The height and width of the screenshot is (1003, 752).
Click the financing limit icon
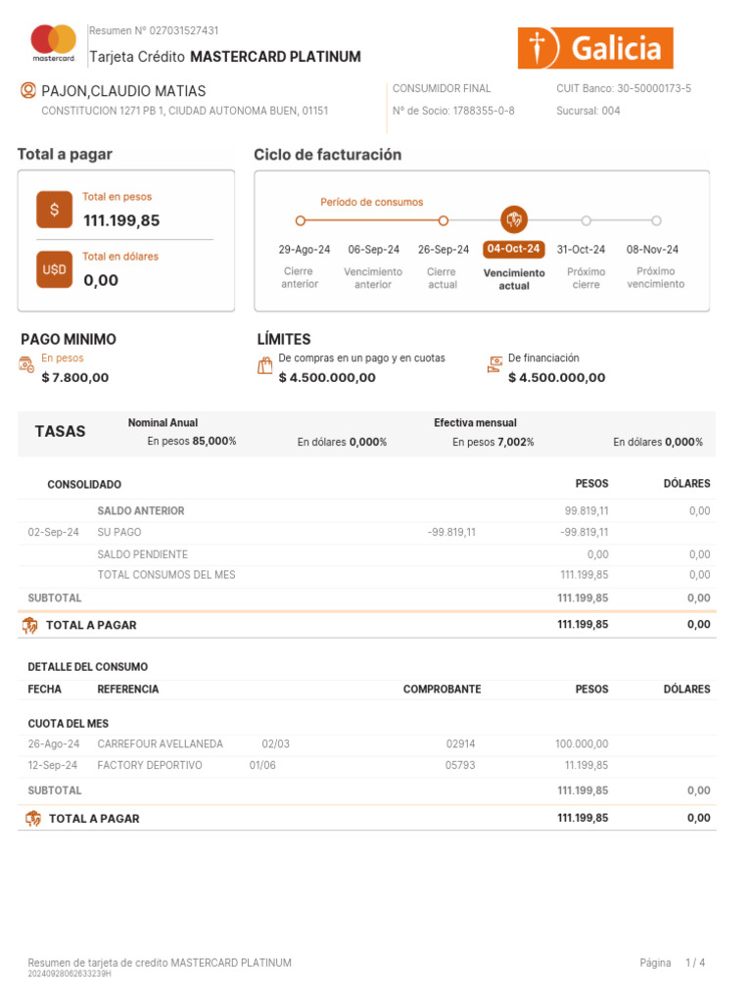point(494,364)
